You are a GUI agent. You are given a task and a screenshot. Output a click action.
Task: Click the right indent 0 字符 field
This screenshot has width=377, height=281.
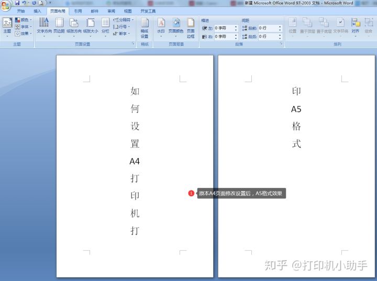coord(224,37)
